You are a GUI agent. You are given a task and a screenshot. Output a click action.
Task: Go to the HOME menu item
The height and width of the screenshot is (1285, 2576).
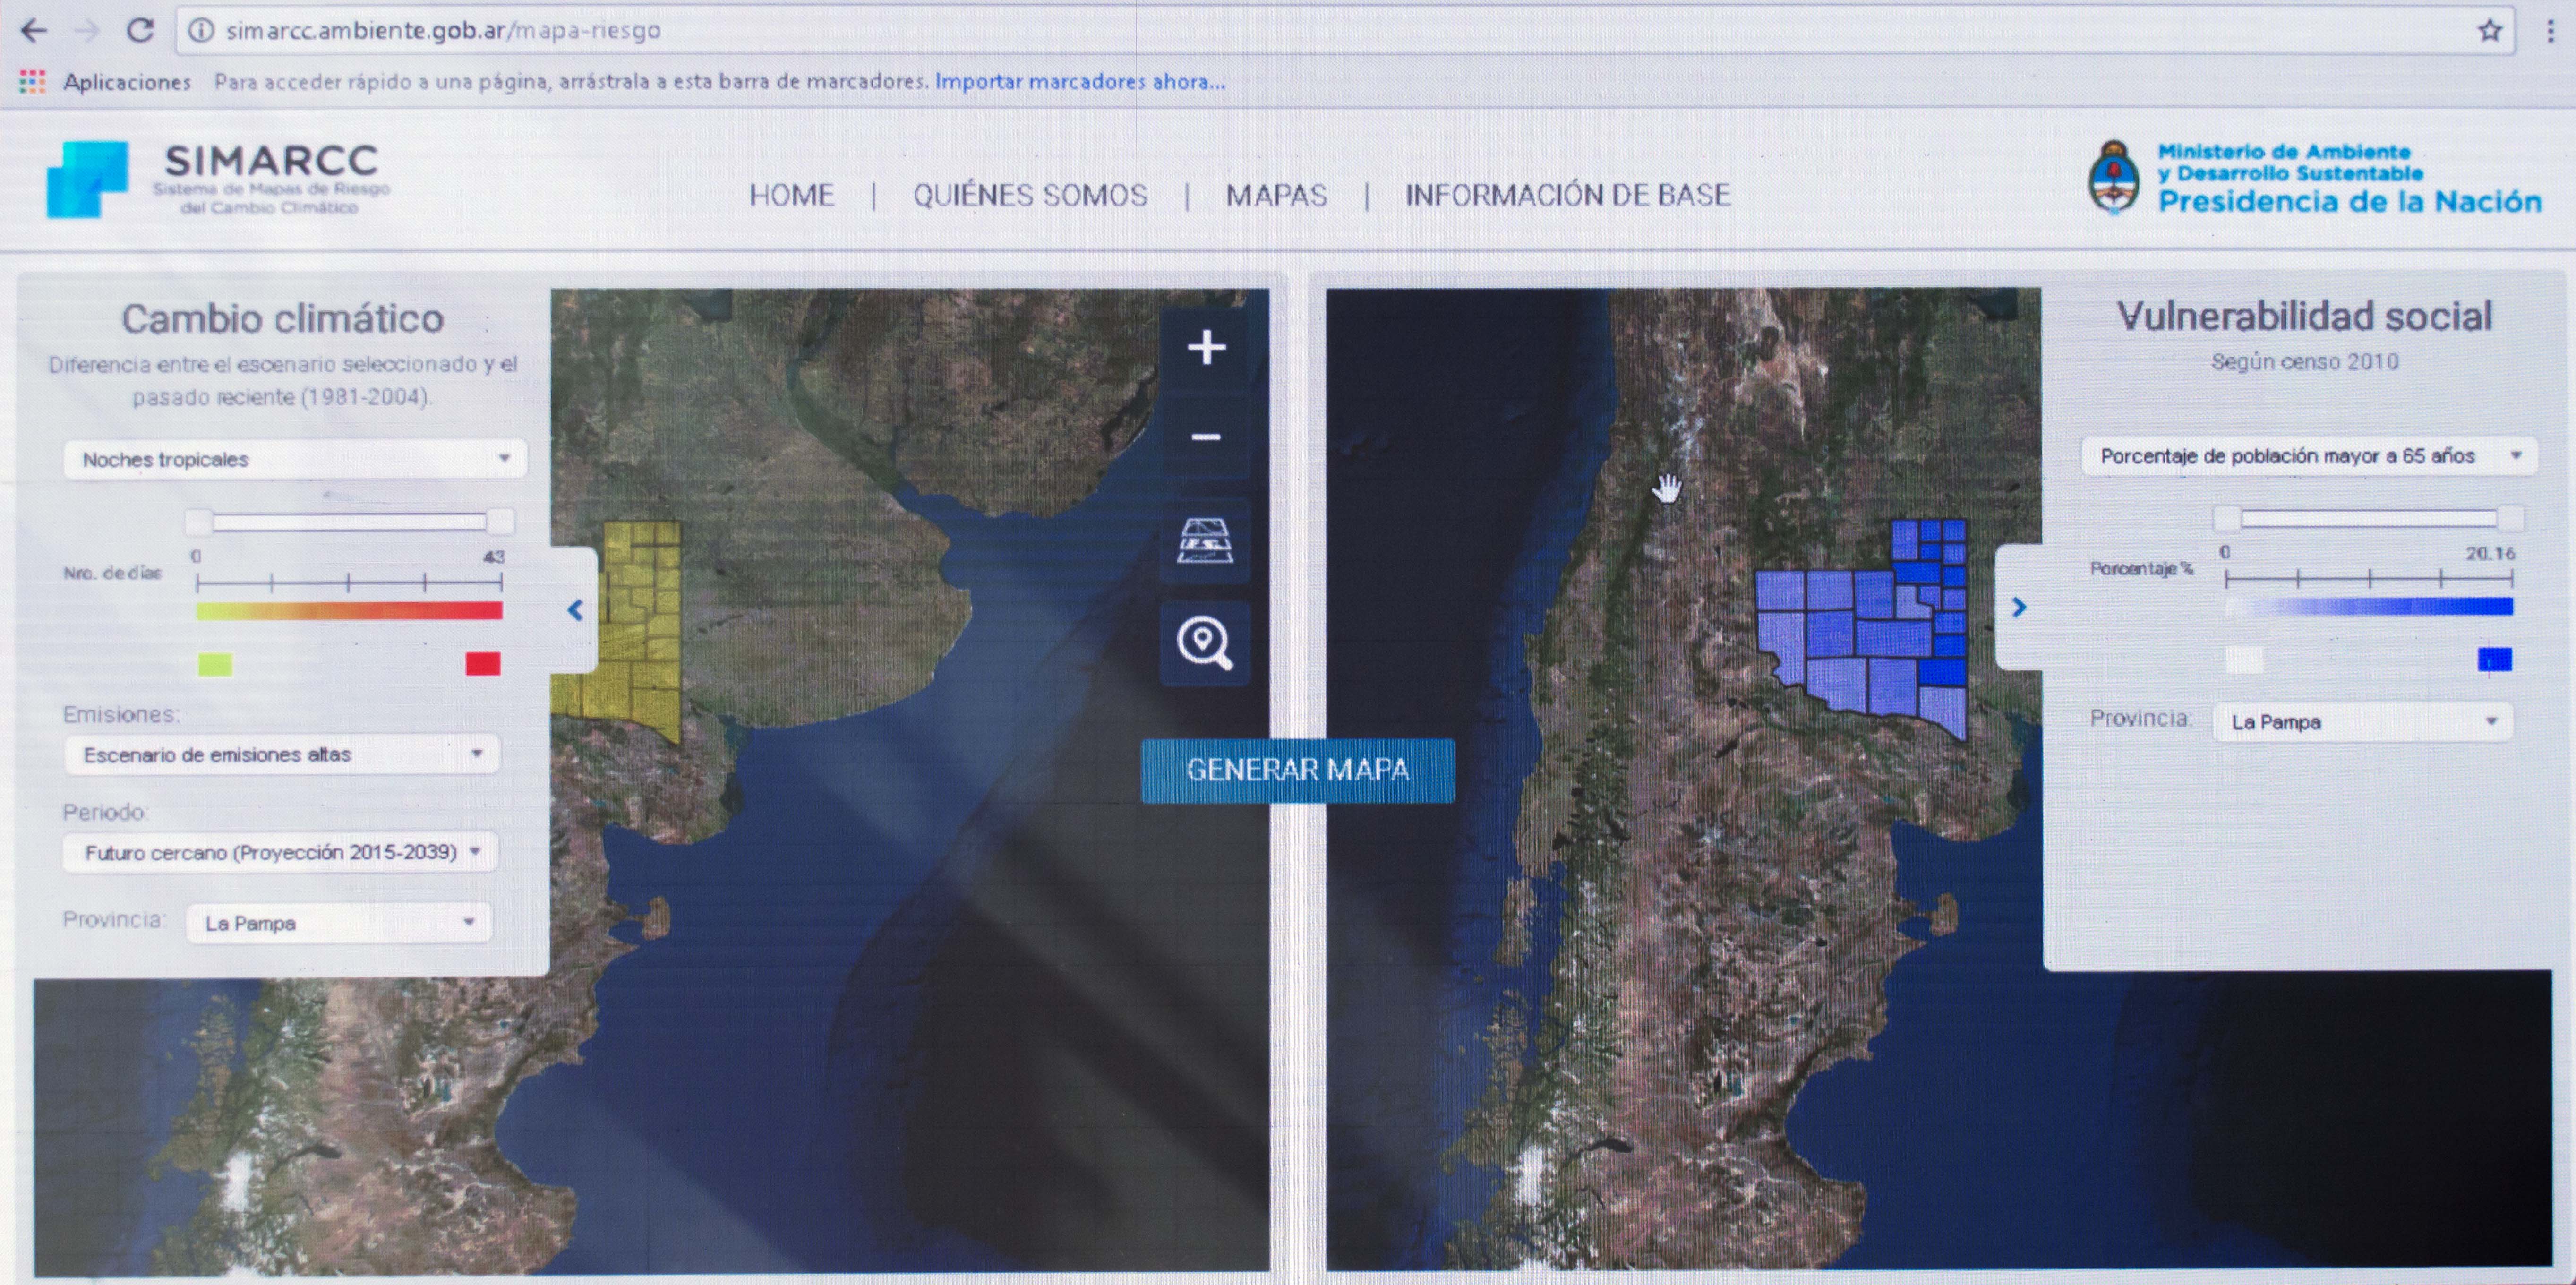coord(792,195)
